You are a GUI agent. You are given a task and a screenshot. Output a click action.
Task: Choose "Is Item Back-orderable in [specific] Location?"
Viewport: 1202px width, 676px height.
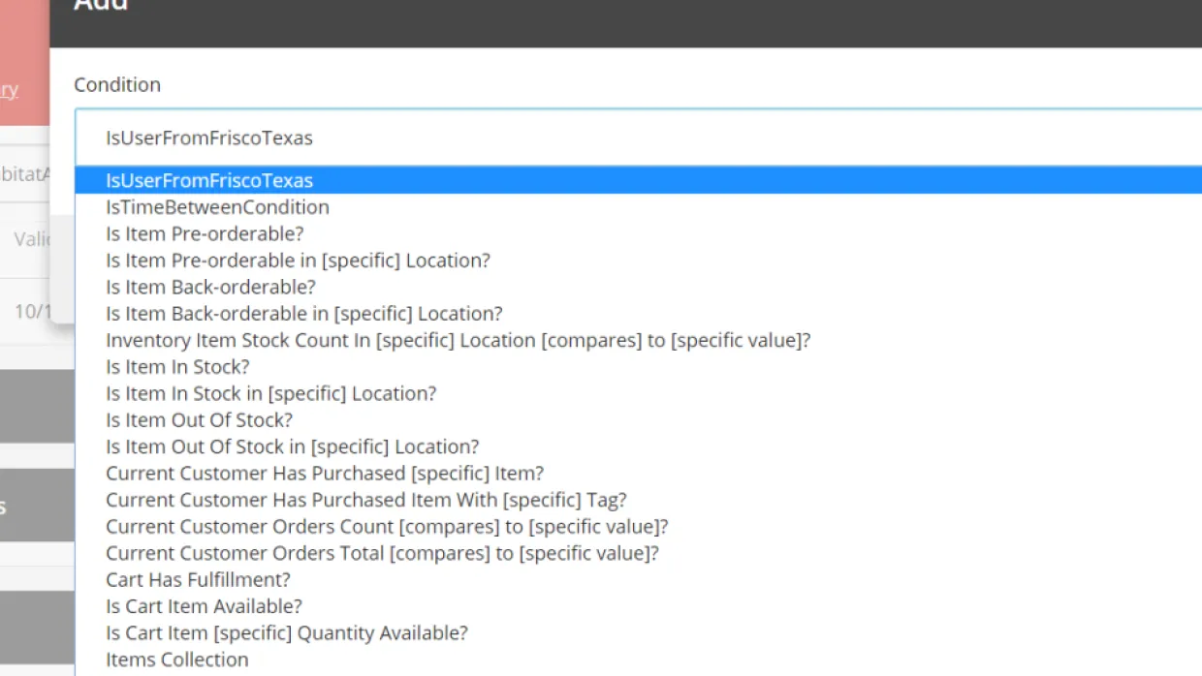coord(303,314)
